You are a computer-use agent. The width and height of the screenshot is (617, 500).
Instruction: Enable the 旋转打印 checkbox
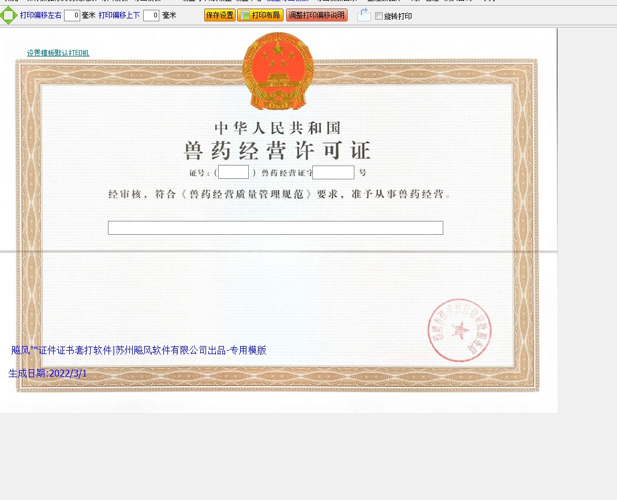point(379,16)
